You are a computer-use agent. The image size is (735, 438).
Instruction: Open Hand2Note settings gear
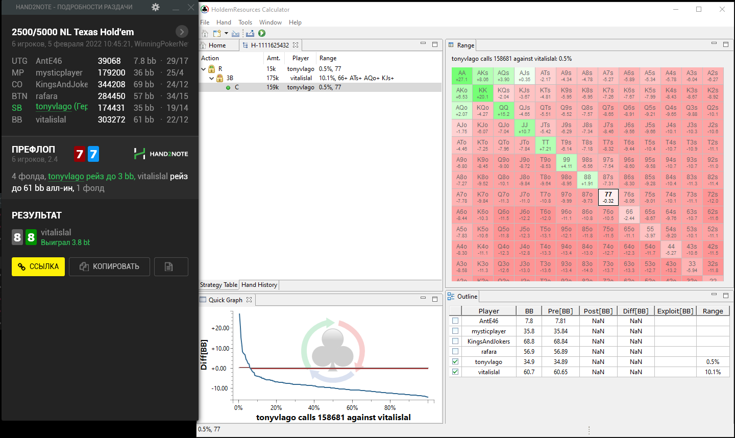coord(156,7)
